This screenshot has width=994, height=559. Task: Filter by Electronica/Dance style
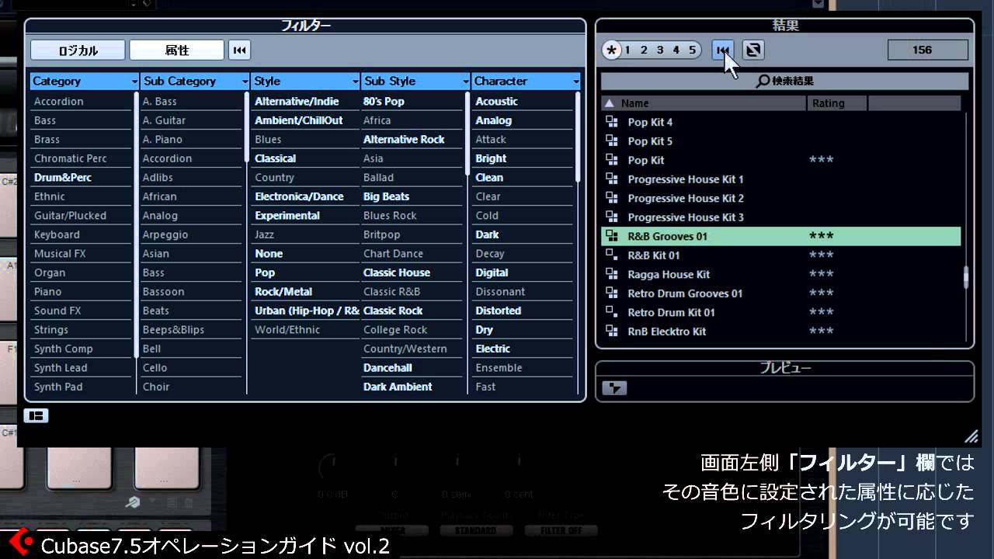[299, 196]
